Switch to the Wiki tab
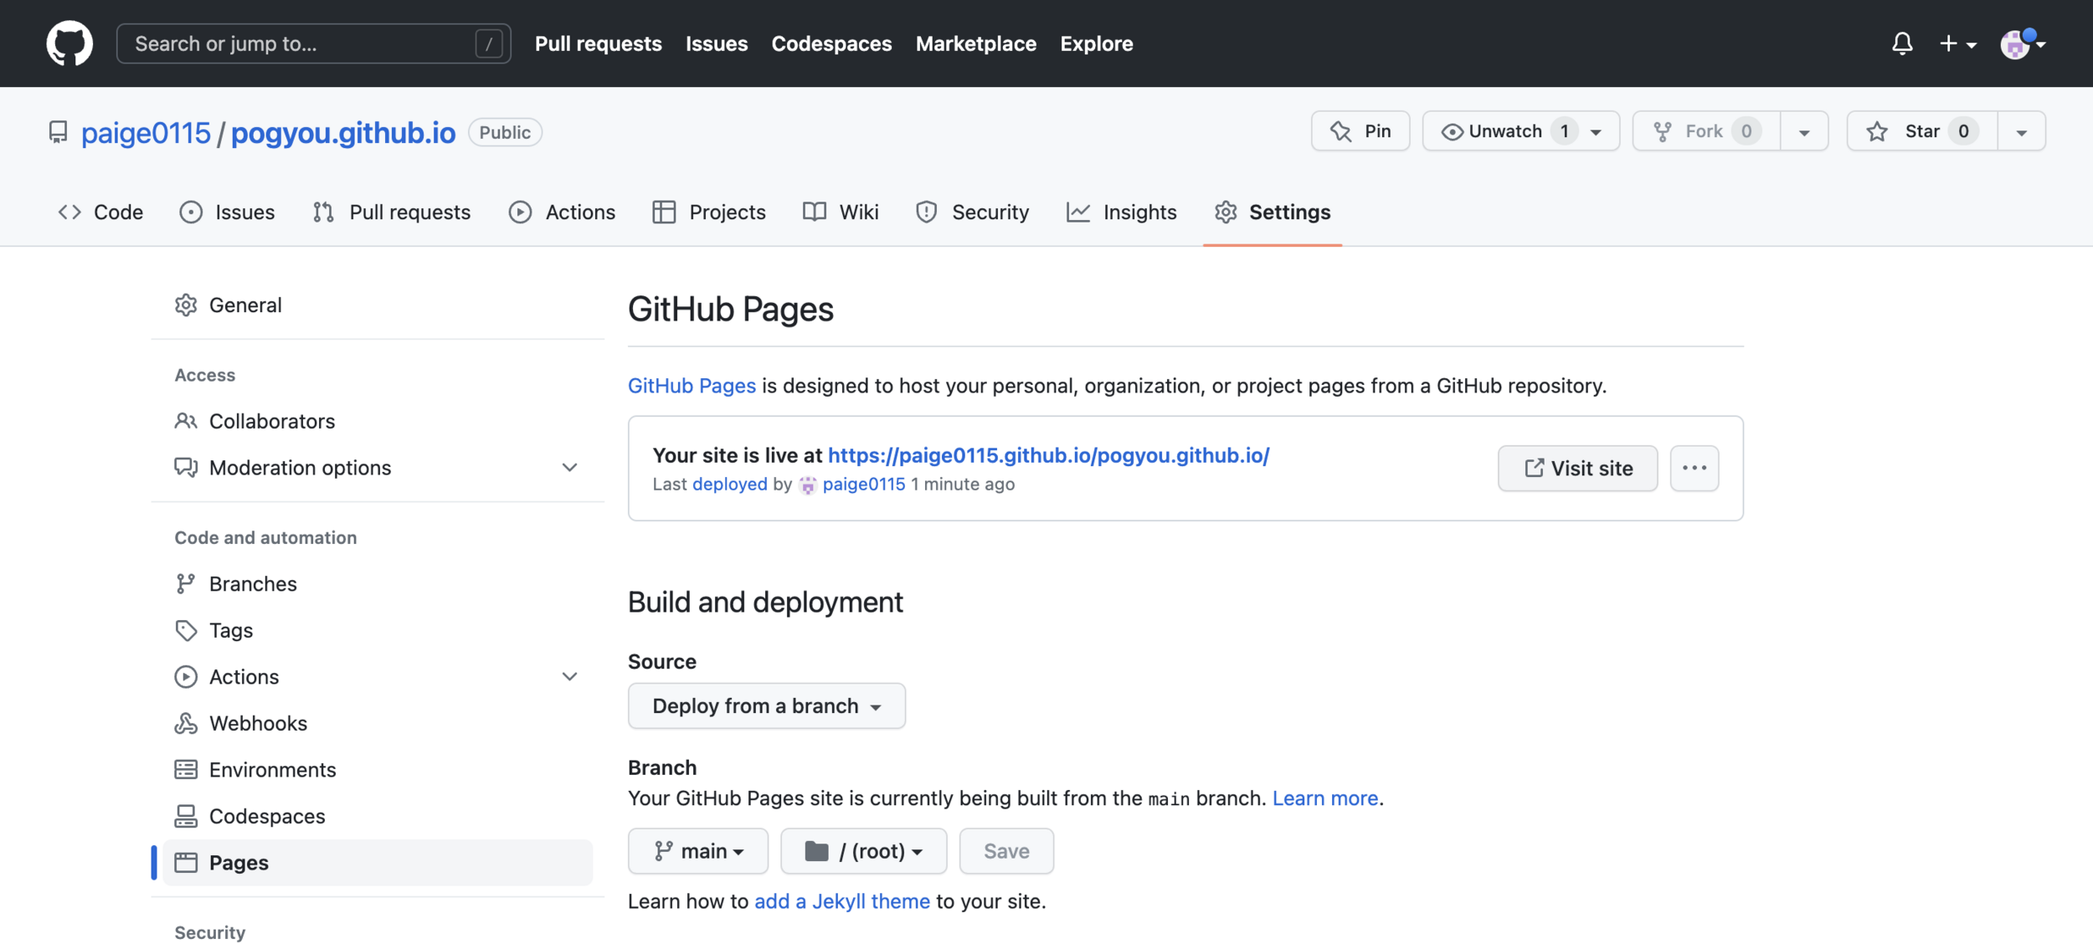 pyautogui.click(x=841, y=213)
